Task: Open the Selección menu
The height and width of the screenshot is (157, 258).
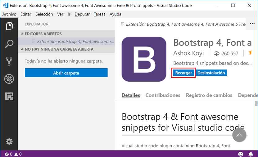Action: click(44, 14)
